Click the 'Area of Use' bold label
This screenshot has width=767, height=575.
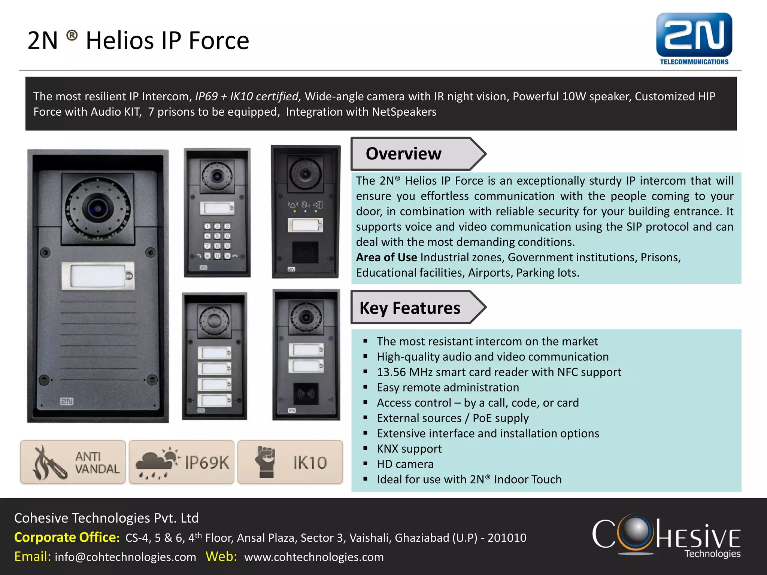click(x=386, y=257)
